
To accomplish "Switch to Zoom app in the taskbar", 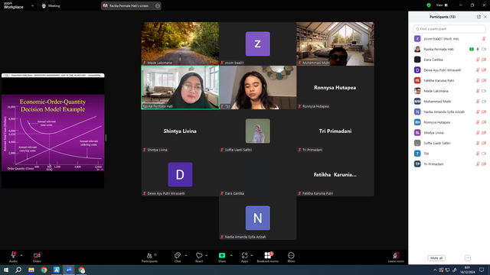I will click(x=69, y=270).
